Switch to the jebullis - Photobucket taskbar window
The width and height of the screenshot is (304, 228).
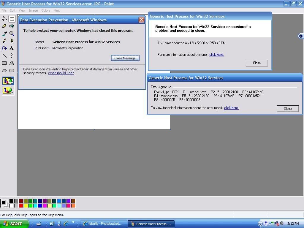104,224
